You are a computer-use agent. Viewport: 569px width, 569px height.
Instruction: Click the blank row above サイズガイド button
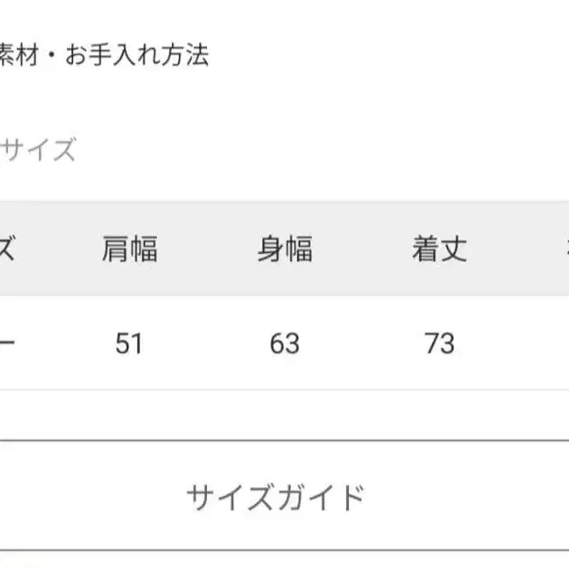pos(284,415)
